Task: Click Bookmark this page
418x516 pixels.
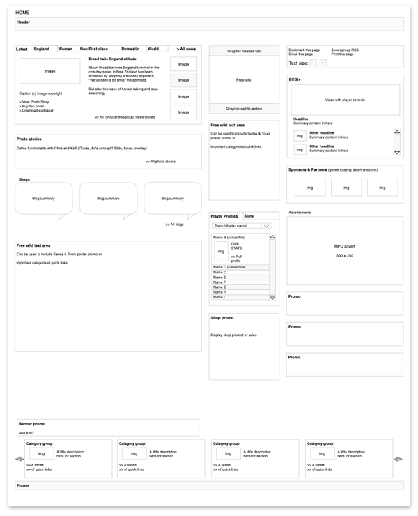Action: coord(304,50)
